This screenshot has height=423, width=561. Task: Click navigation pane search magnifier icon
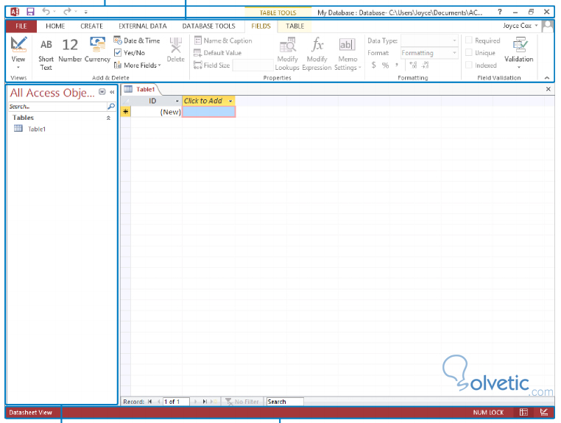[111, 106]
